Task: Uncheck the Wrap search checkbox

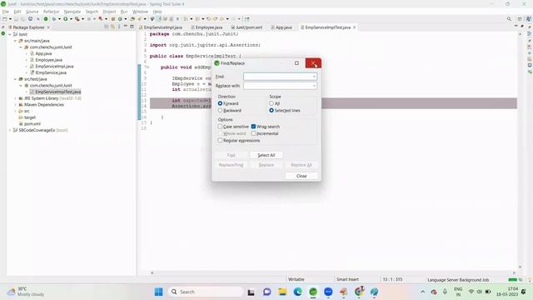Action: point(253,127)
